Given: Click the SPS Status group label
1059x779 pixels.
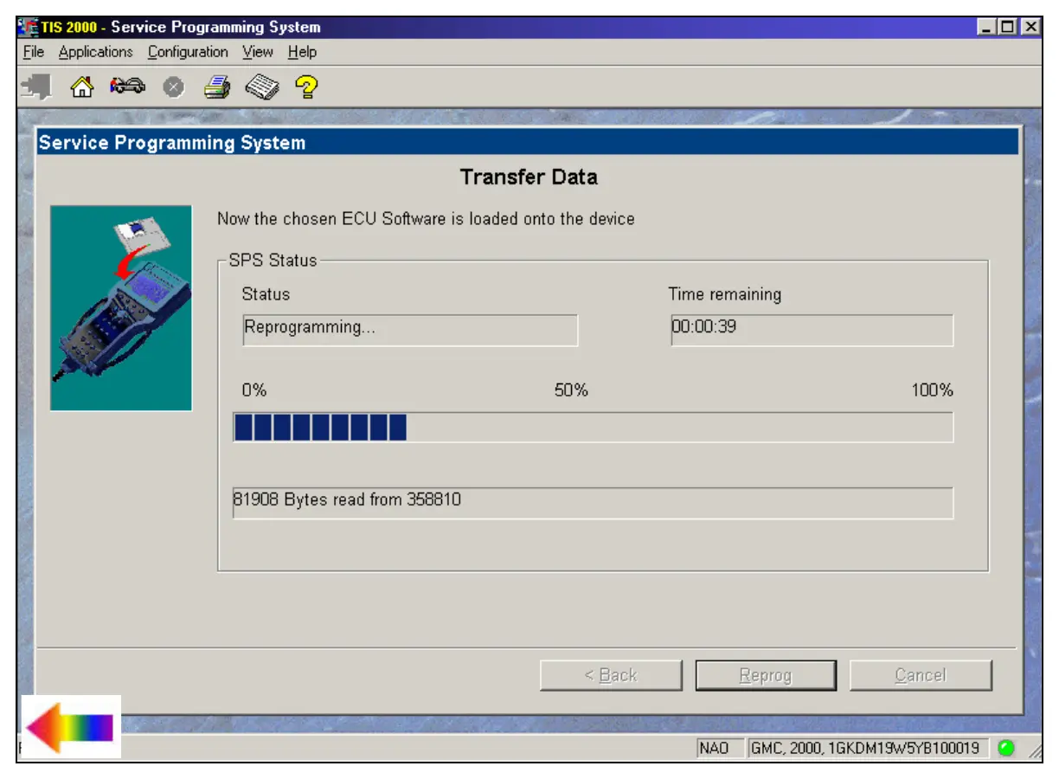Looking at the screenshot, I should pyautogui.click(x=273, y=260).
